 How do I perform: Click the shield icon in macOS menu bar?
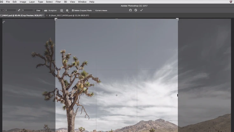(x=231, y=2)
